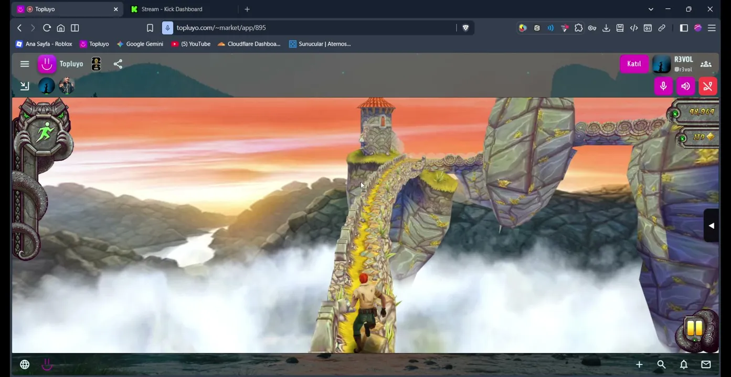
Task: Open the Topluyo hamburger menu
Action: click(x=25, y=64)
